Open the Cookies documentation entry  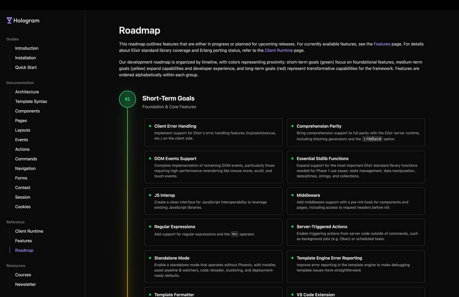(23, 207)
